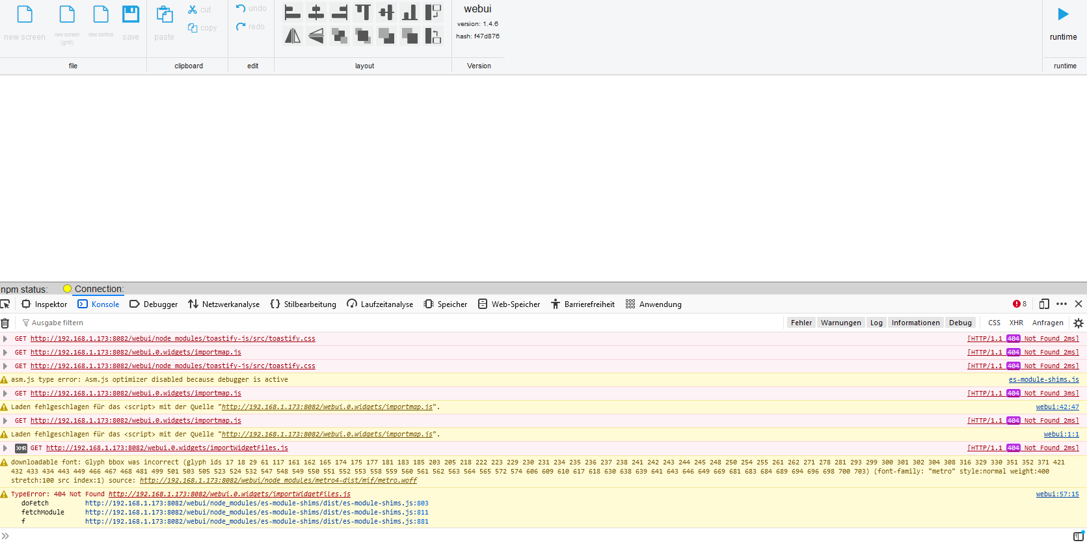The height and width of the screenshot is (549, 1087).
Task: Toggle the Warnungen filter
Action: click(840, 323)
